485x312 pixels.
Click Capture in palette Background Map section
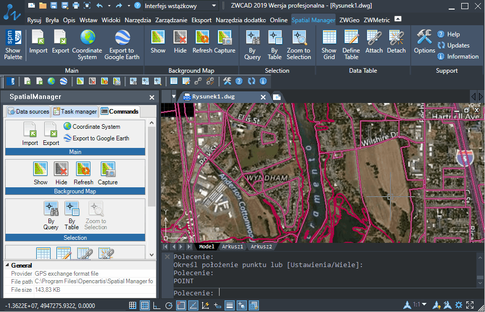click(x=107, y=173)
